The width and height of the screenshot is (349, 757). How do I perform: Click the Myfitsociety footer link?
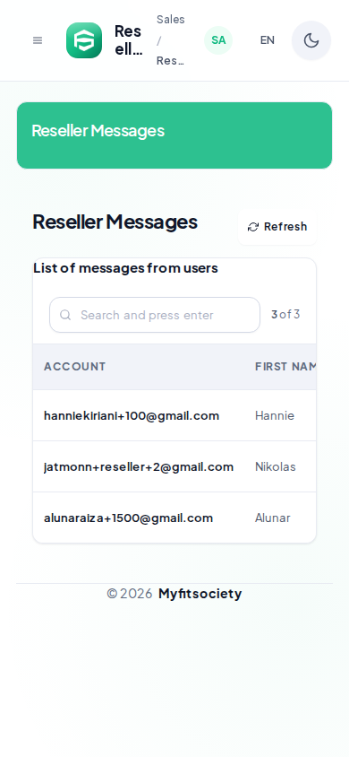click(200, 594)
